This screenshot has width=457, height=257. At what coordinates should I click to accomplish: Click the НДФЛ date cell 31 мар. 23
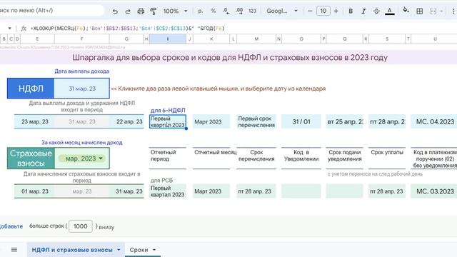(x=82, y=89)
